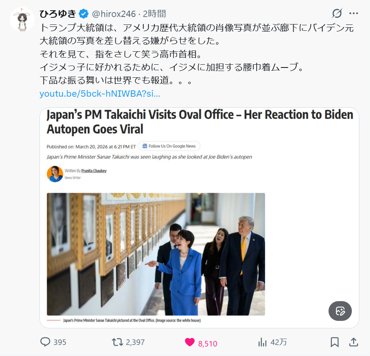Open the ひろゆき profile avatar
This screenshot has width=370, height=356.
tap(22, 20)
